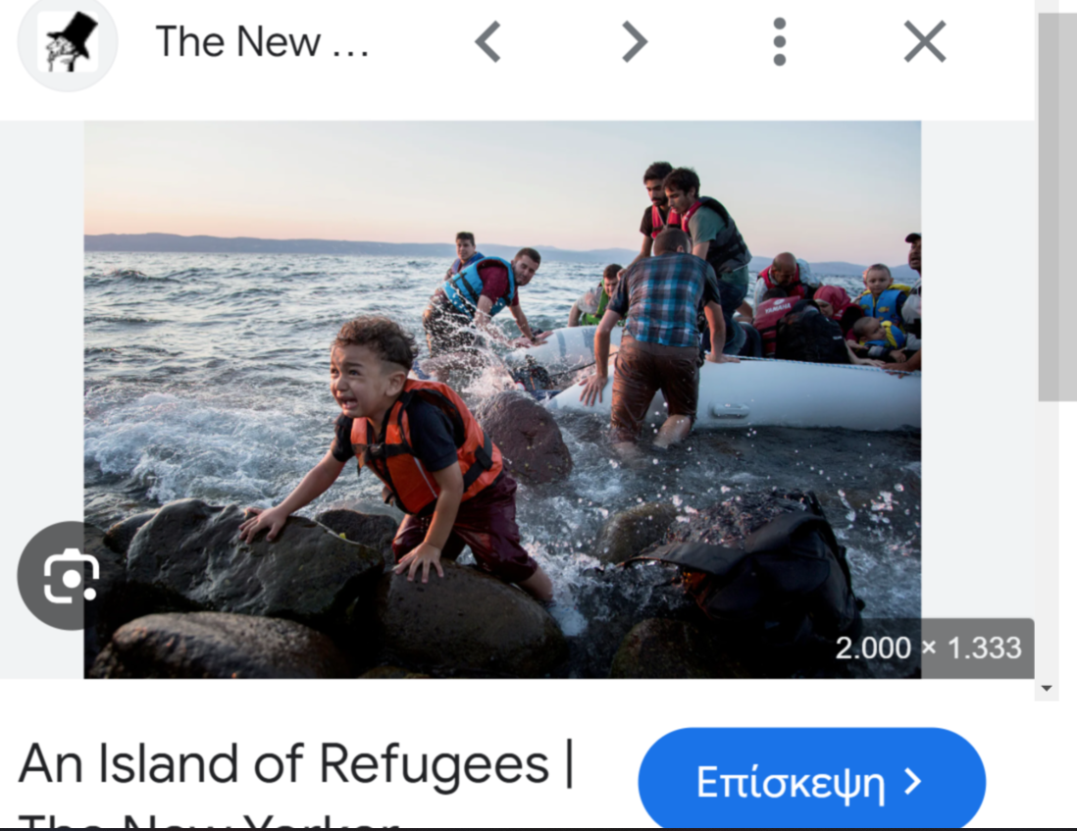This screenshot has width=1077, height=831.
Task: Click the blue Επίσκεψη visit button
Action: [x=812, y=781]
